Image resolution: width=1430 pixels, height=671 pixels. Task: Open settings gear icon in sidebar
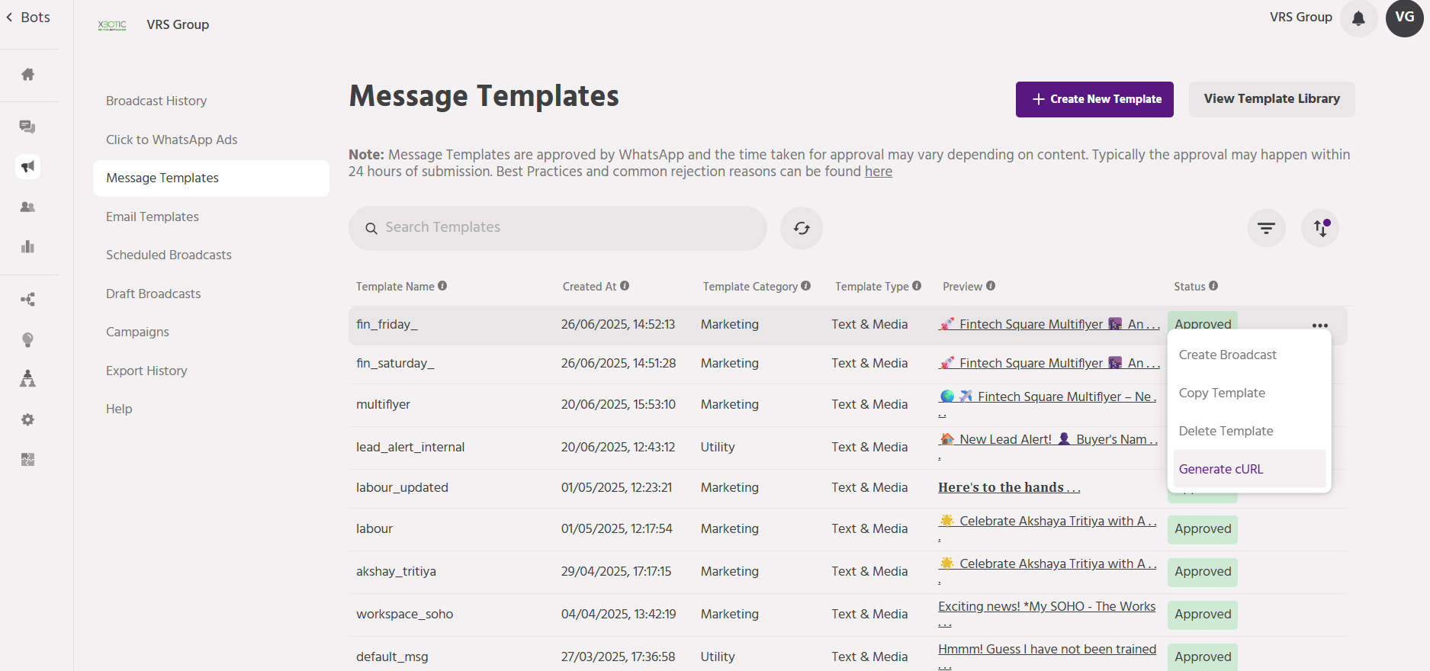point(28,419)
